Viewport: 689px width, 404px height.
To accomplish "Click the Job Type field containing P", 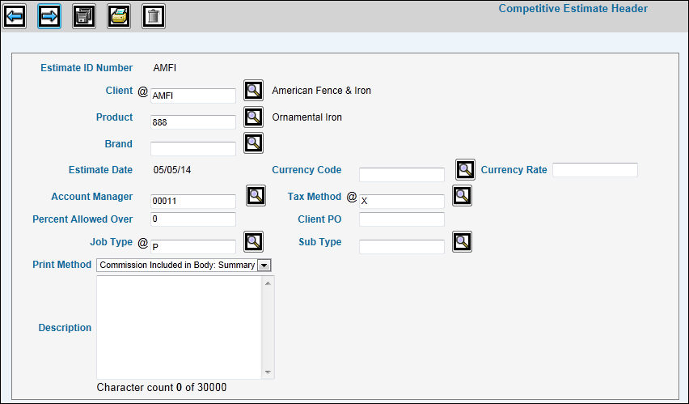I will (x=193, y=247).
